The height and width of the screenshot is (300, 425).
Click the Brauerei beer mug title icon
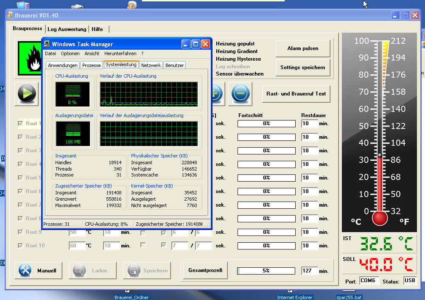(10, 15)
